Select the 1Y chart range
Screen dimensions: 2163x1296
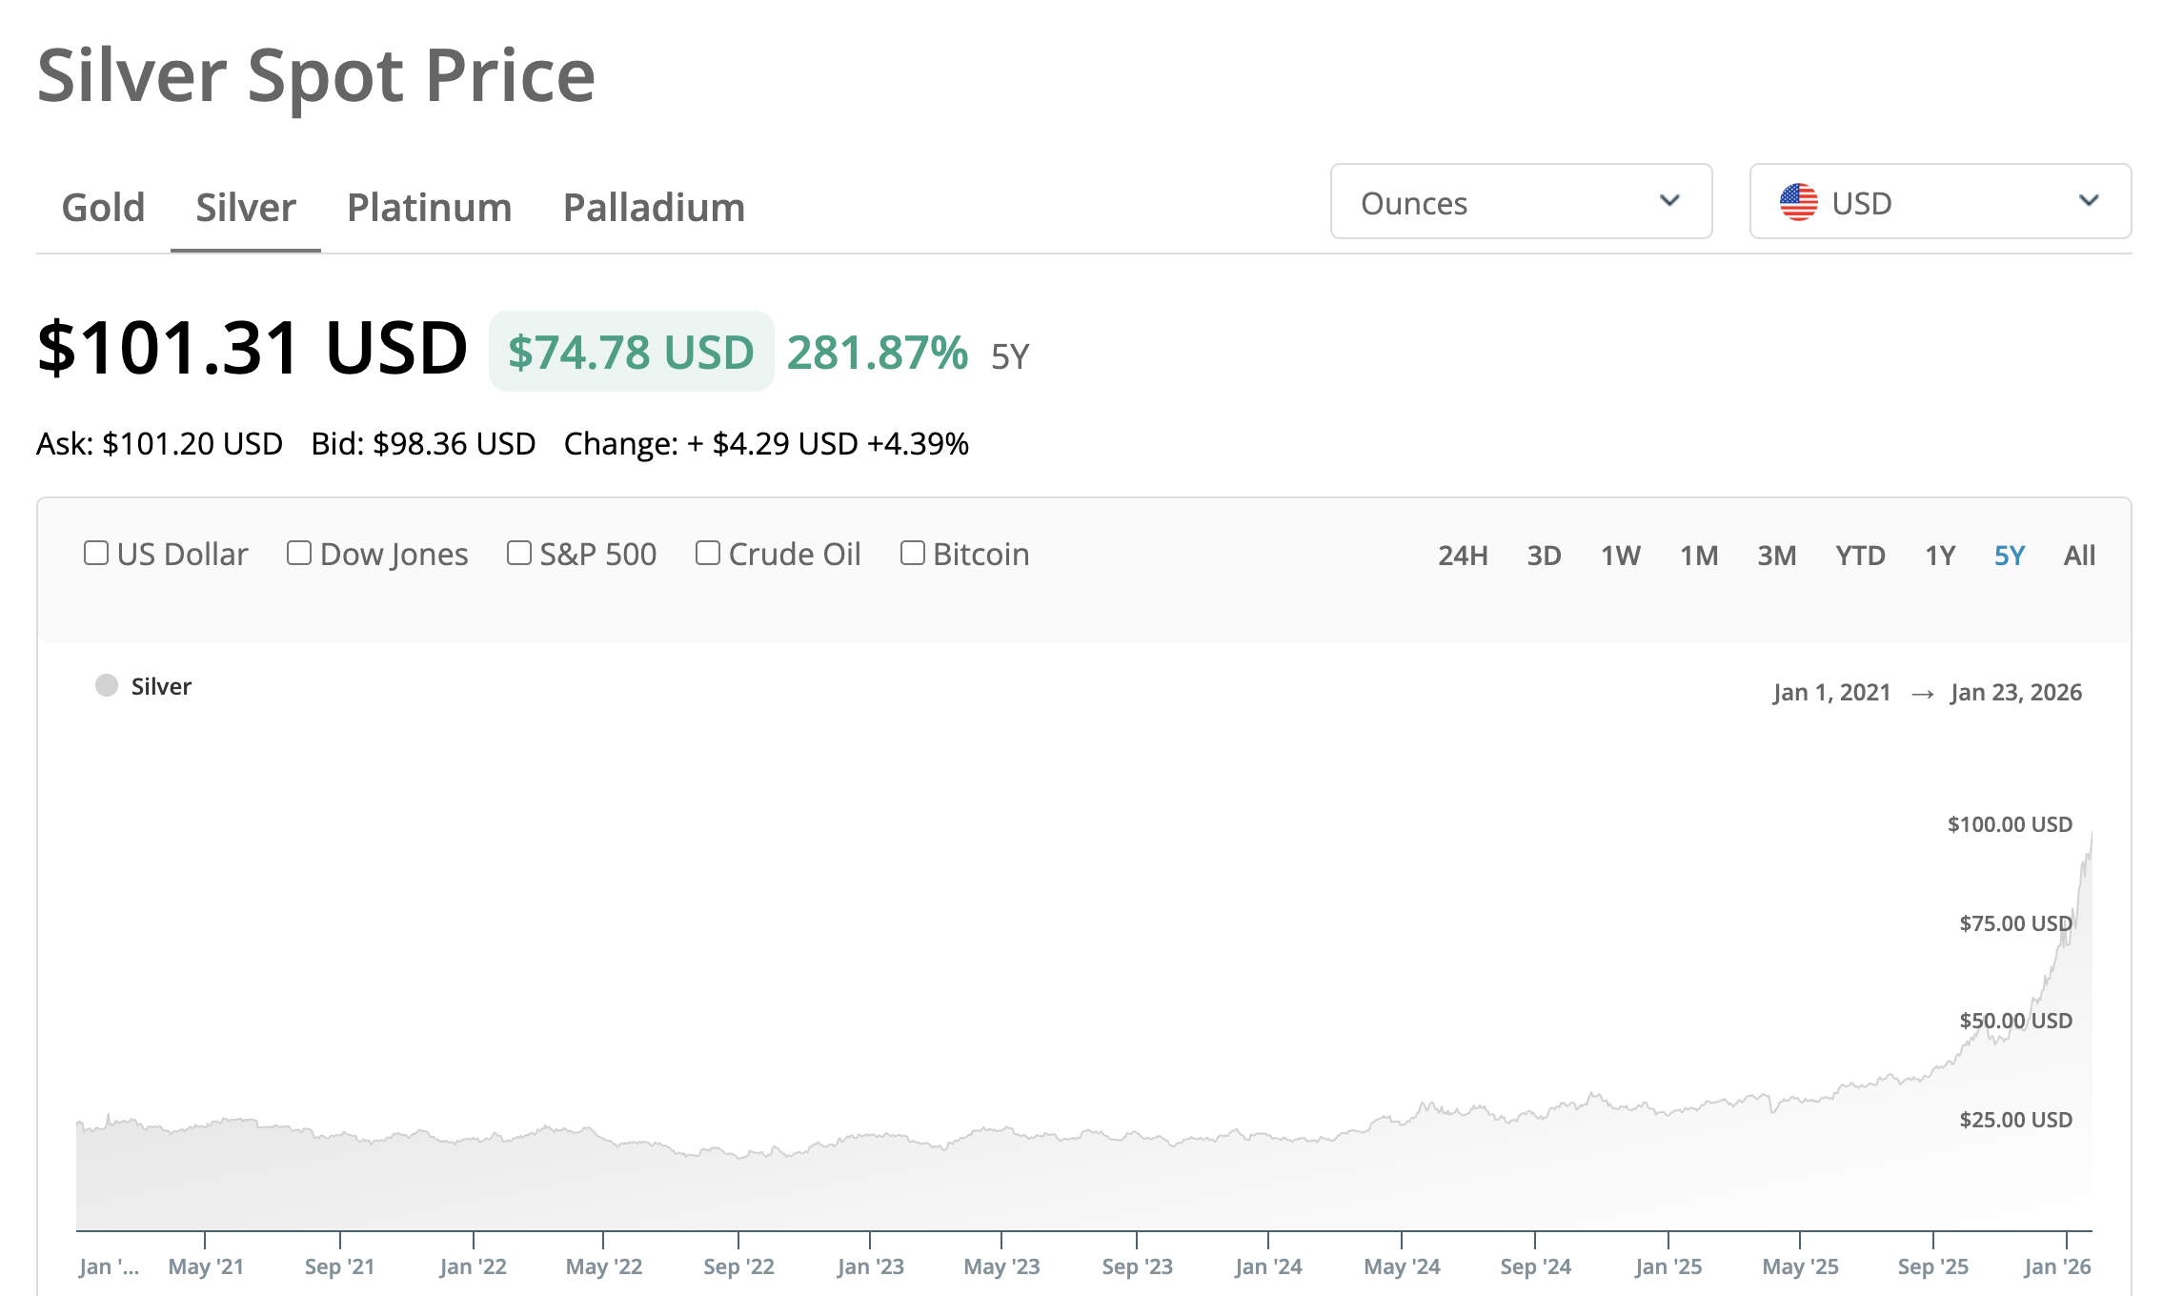coord(1940,556)
